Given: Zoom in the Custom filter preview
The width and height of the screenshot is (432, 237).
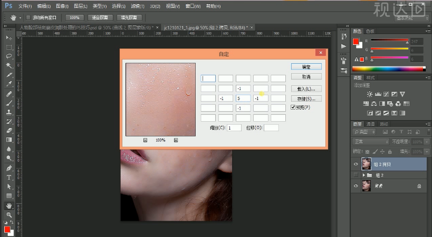Looking at the screenshot, I should pos(176,140).
